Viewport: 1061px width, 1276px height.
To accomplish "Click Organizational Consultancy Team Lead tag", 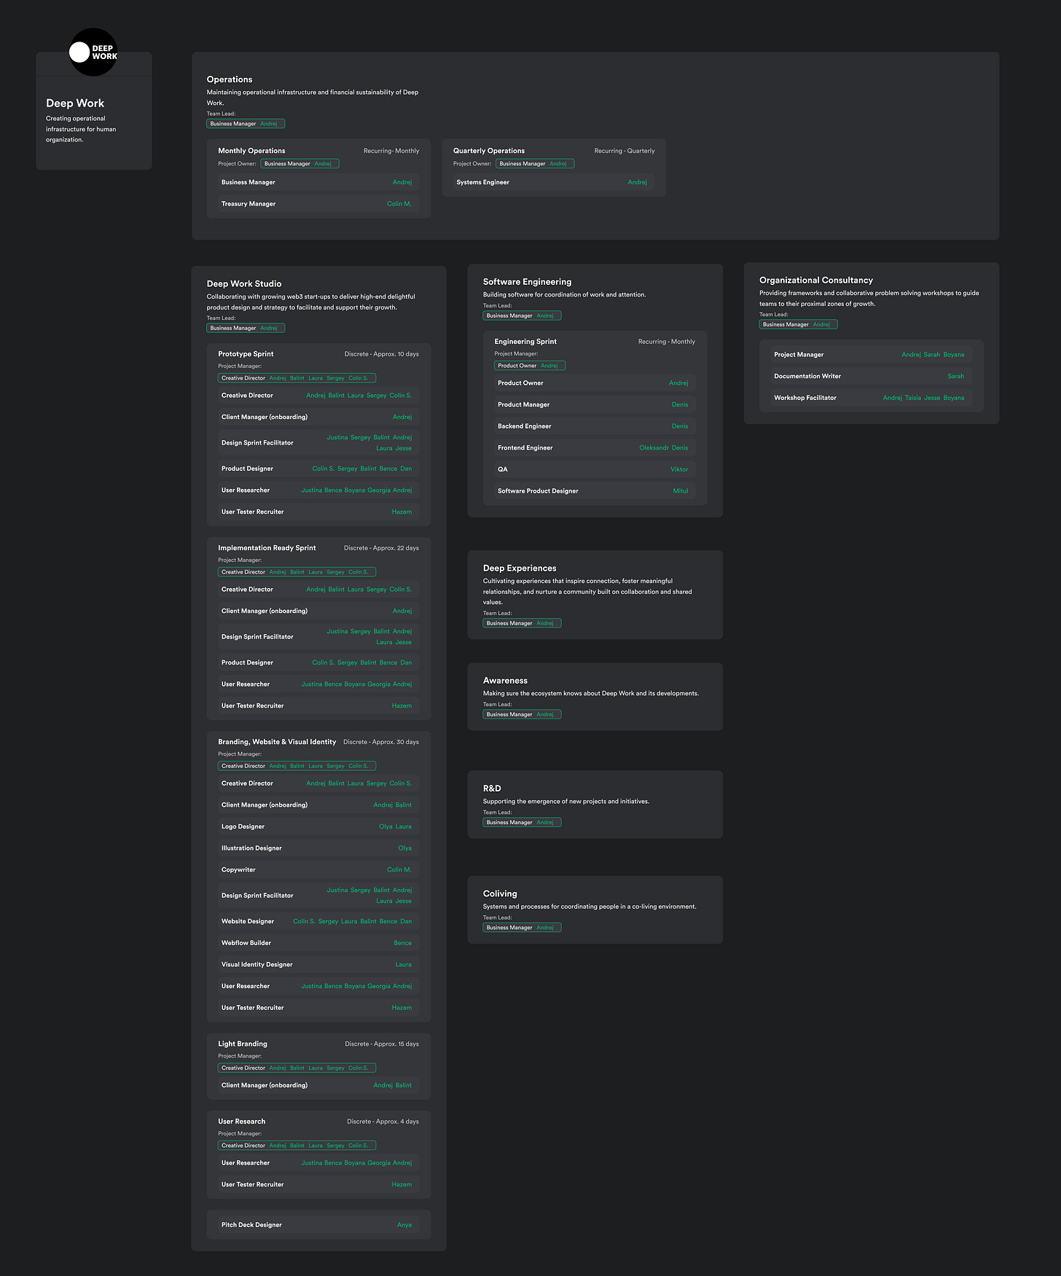I will (798, 324).
